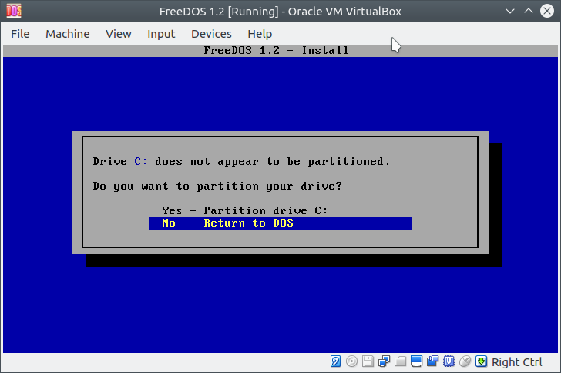Viewport: 561px width, 373px height.
Task: Click 'Do you want to partition your drive?' text
Action: 217,186
